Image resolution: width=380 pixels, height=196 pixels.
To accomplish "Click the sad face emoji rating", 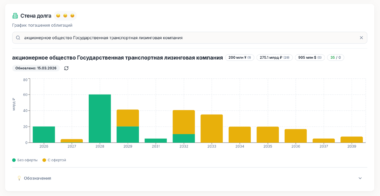I will (x=58, y=16).
